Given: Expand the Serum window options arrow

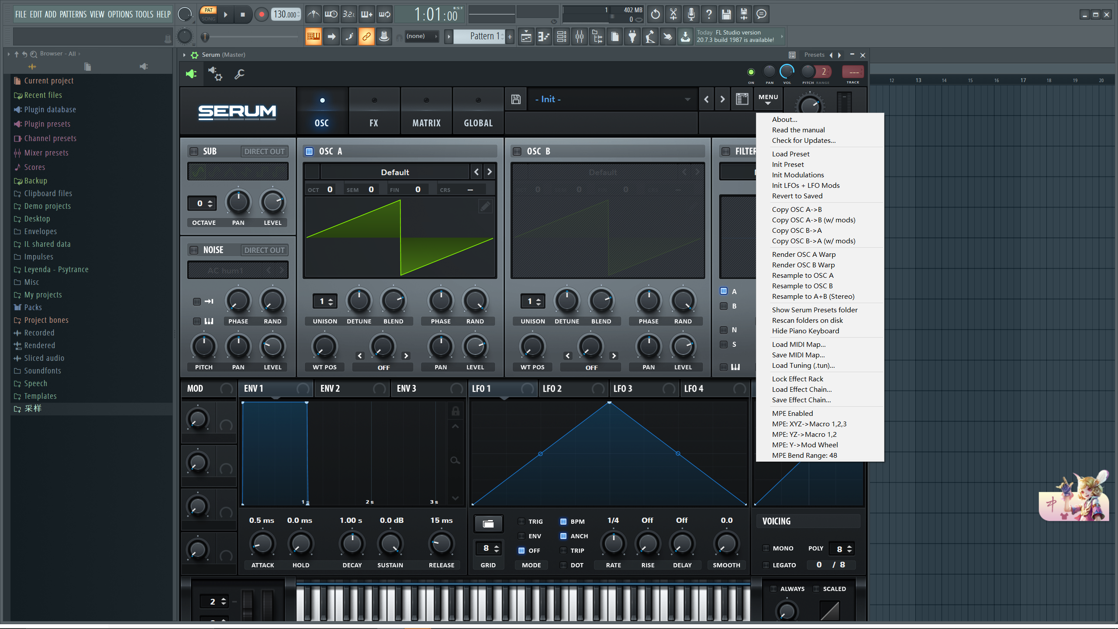Looking at the screenshot, I should coord(184,55).
